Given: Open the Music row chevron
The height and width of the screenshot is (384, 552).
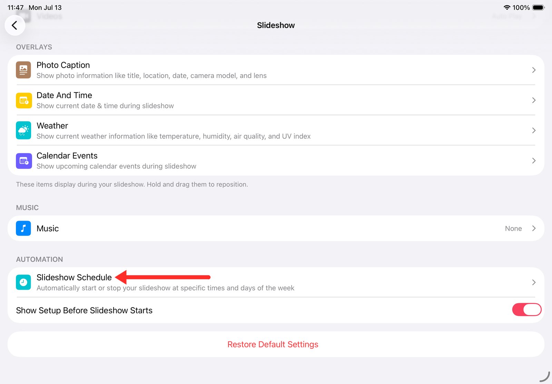Looking at the screenshot, I should 534,228.
